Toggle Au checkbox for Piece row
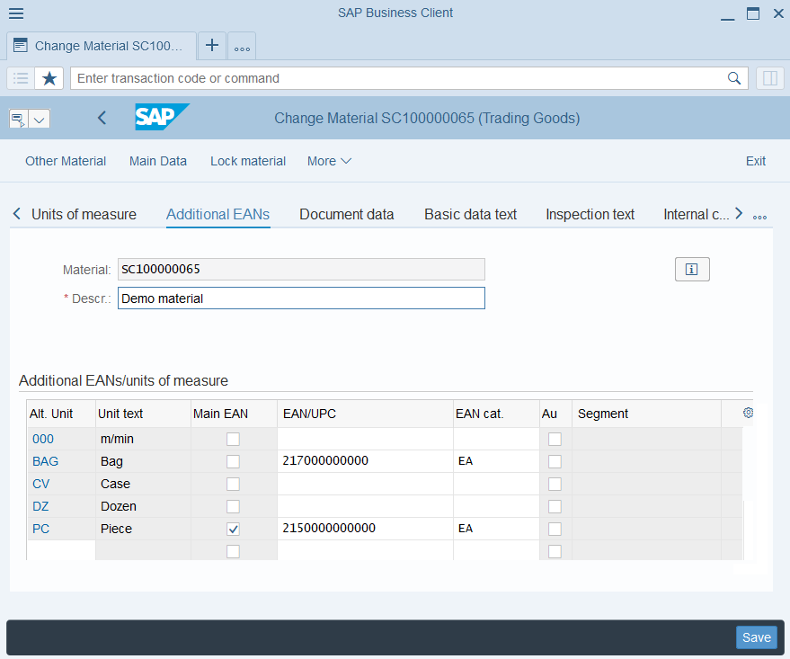 tap(555, 529)
